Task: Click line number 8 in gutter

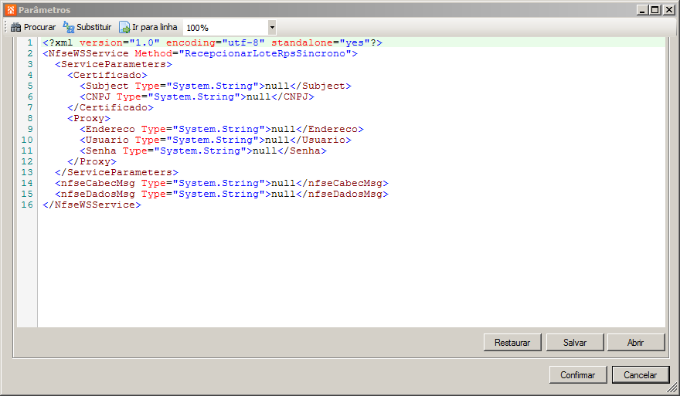Action: pyautogui.click(x=30, y=118)
